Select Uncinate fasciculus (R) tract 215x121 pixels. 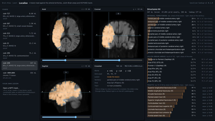pos(180,109)
